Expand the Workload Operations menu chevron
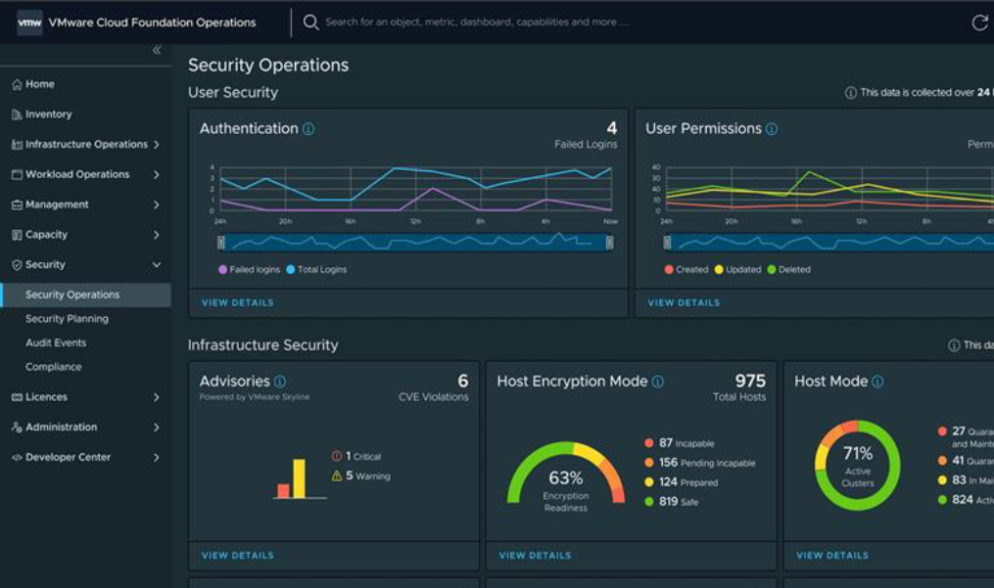The image size is (994, 588). (x=156, y=174)
